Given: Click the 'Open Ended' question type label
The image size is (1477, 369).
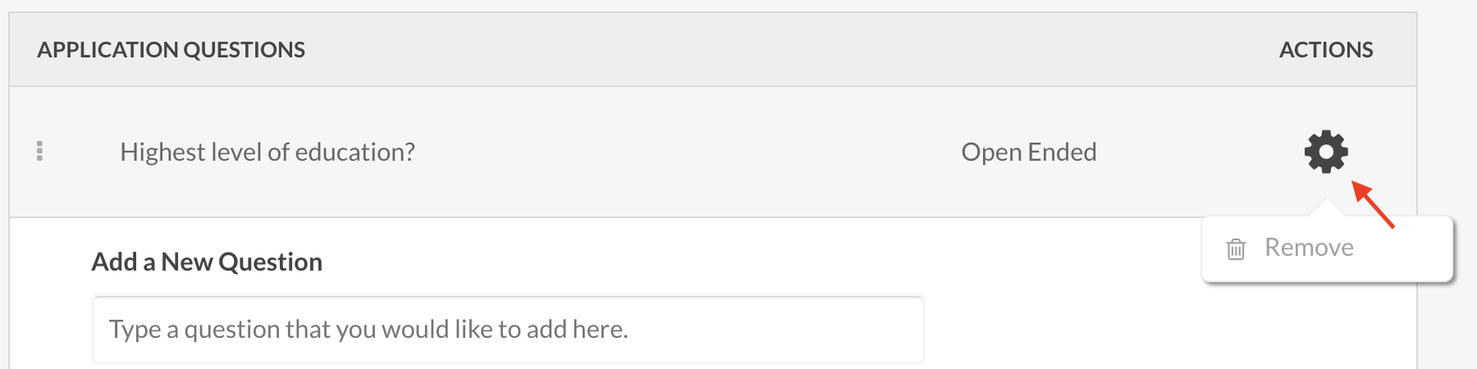Looking at the screenshot, I should [x=1029, y=153].
